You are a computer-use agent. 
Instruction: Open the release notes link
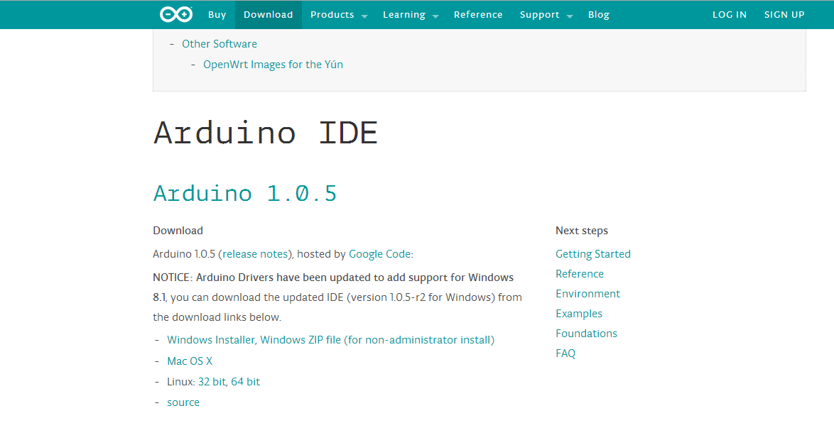click(255, 254)
